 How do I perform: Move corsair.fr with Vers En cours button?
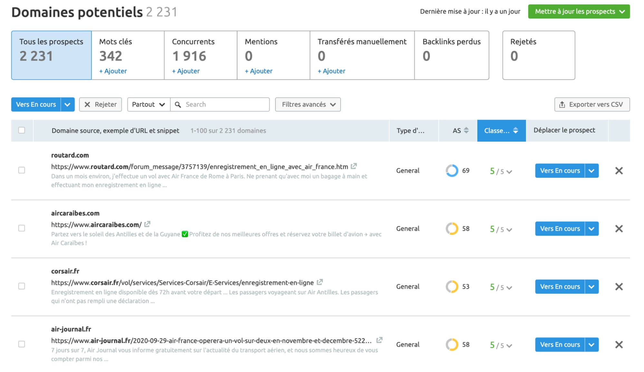tap(560, 286)
